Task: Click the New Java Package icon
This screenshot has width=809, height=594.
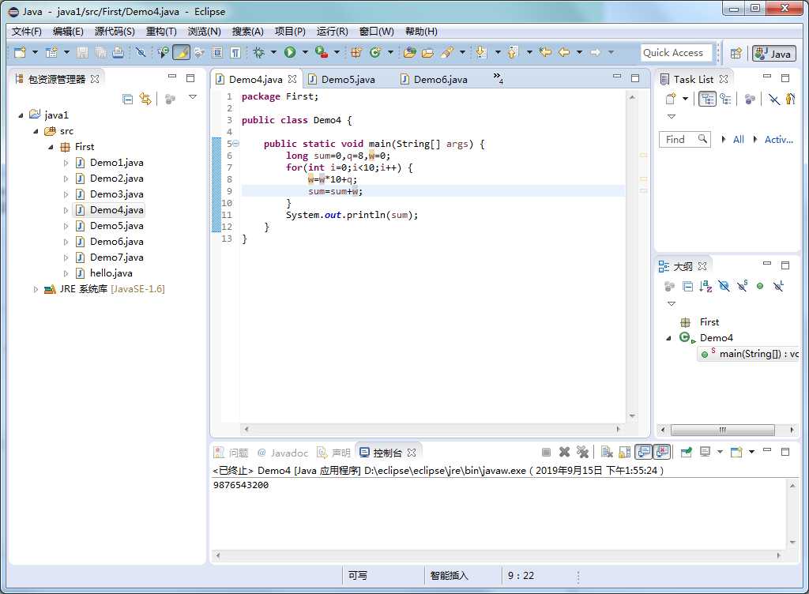Action: point(356,52)
